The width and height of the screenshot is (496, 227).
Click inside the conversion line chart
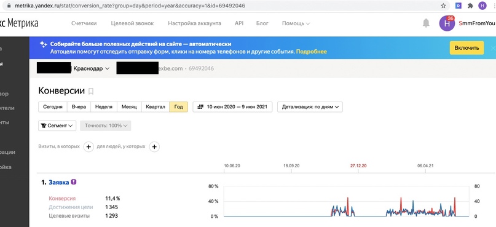click(347, 201)
